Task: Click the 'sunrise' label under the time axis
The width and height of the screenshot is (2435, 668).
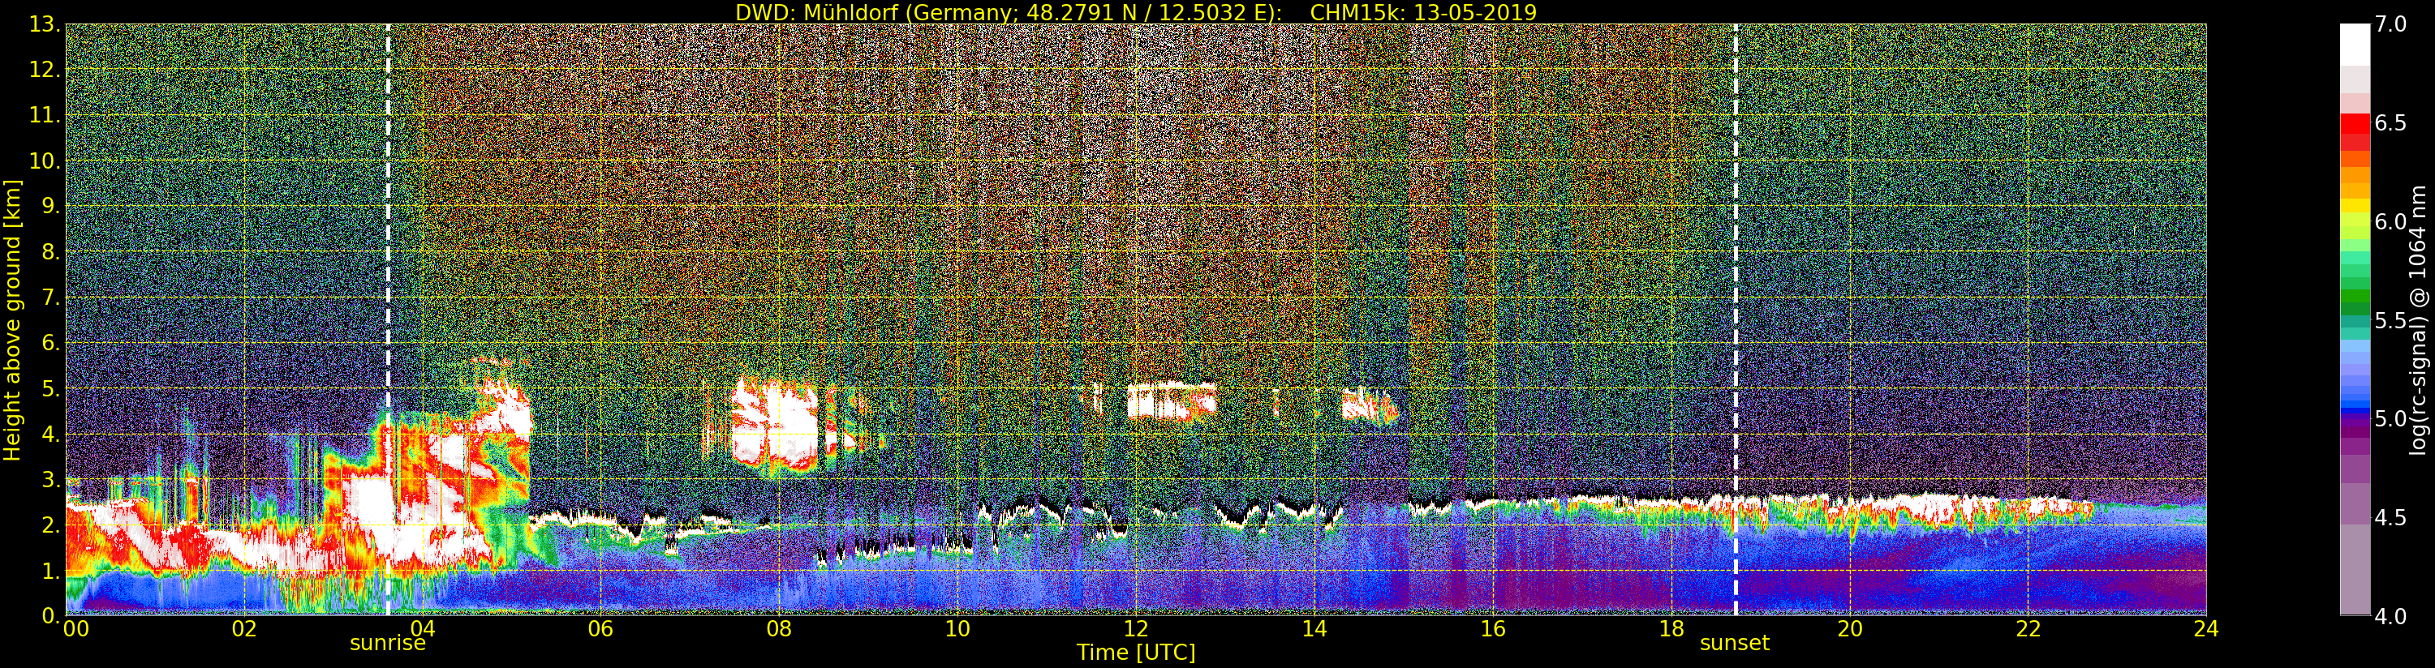Action: pyautogui.click(x=388, y=644)
